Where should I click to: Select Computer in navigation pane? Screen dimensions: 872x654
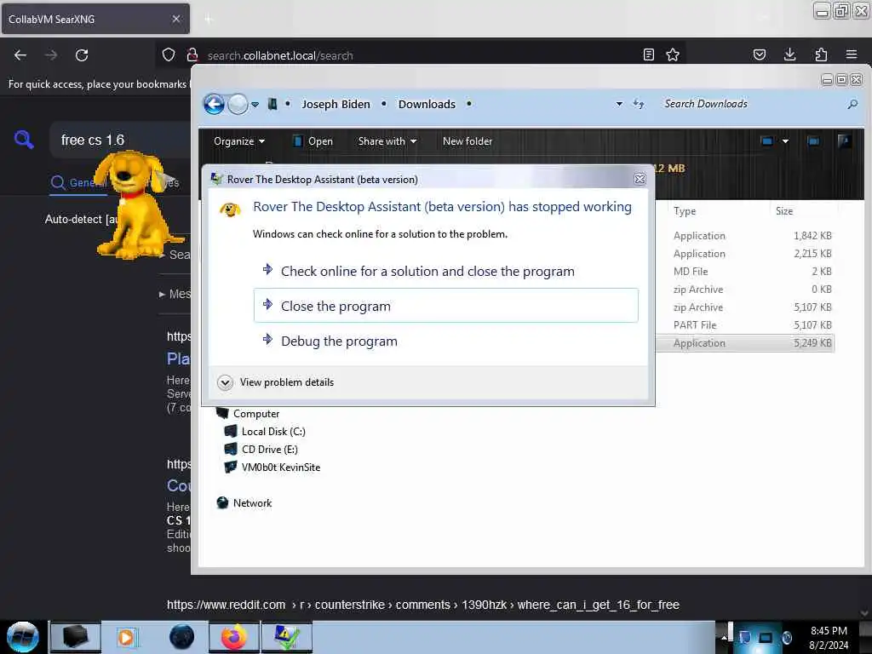pos(249,414)
